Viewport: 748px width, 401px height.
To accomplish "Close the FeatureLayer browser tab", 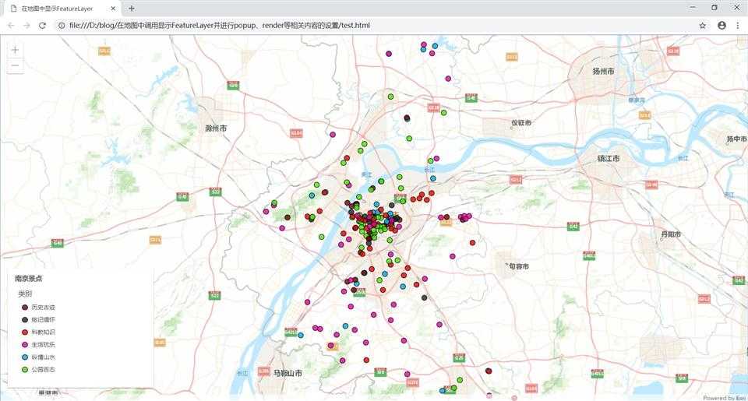I will coord(113,9).
